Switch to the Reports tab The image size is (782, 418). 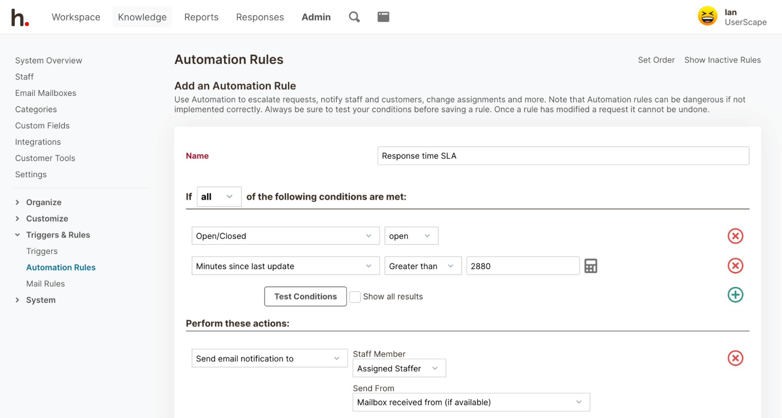tap(201, 17)
